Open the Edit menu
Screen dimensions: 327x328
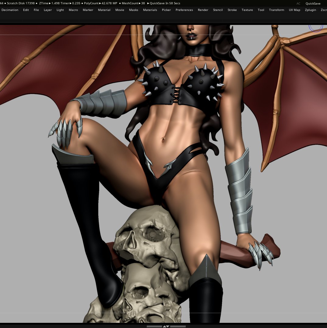click(x=26, y=10)
